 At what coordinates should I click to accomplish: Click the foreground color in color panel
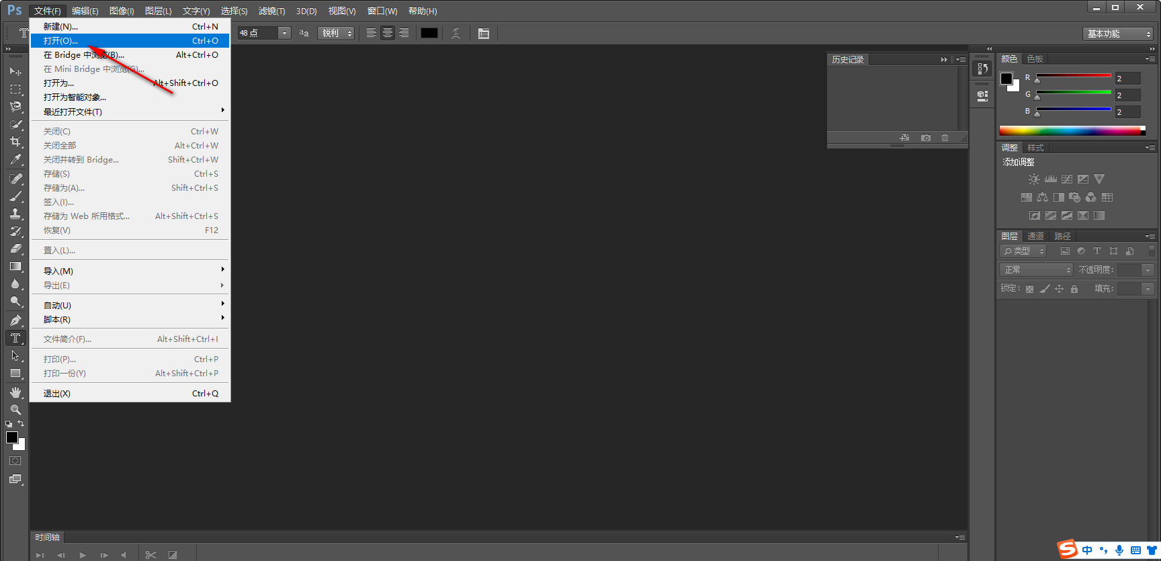click(1006, 79)
